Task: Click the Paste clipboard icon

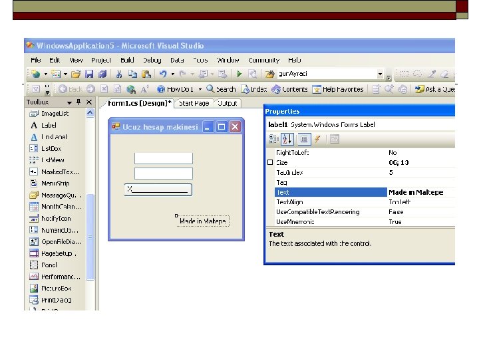Action: coord(146,74)
